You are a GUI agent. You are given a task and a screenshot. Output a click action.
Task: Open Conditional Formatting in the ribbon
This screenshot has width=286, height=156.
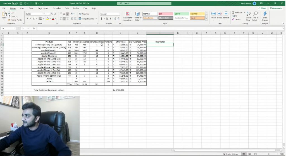pyautogui.click(x=128, y=16)
